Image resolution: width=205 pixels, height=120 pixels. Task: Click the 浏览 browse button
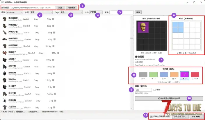(x=61, y=8)
